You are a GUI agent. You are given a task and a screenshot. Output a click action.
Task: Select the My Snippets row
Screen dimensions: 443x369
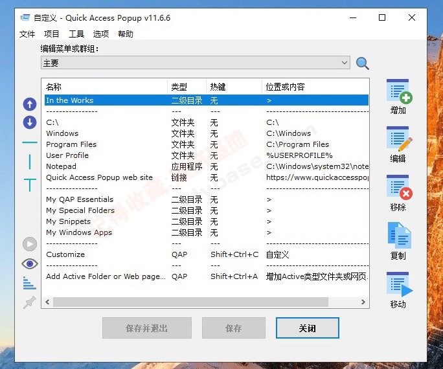pos(206,221)
